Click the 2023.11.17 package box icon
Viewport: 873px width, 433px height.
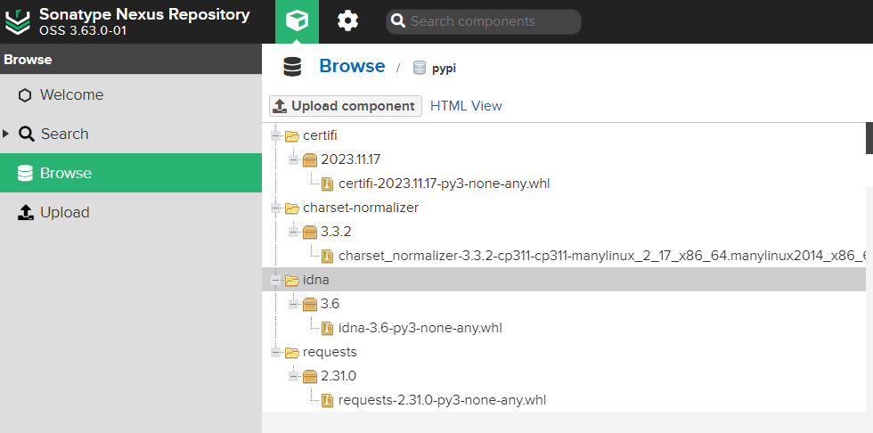(x=310, y=160)
